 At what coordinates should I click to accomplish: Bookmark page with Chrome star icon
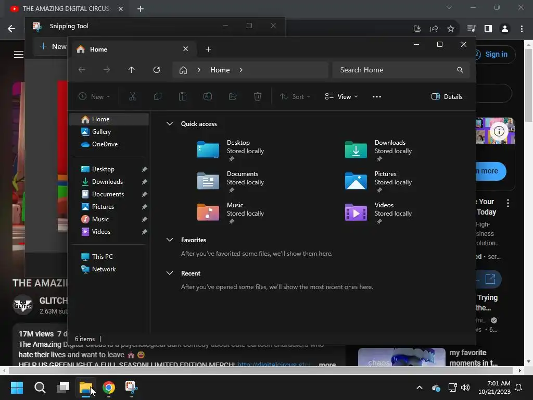tap(451, 29)
